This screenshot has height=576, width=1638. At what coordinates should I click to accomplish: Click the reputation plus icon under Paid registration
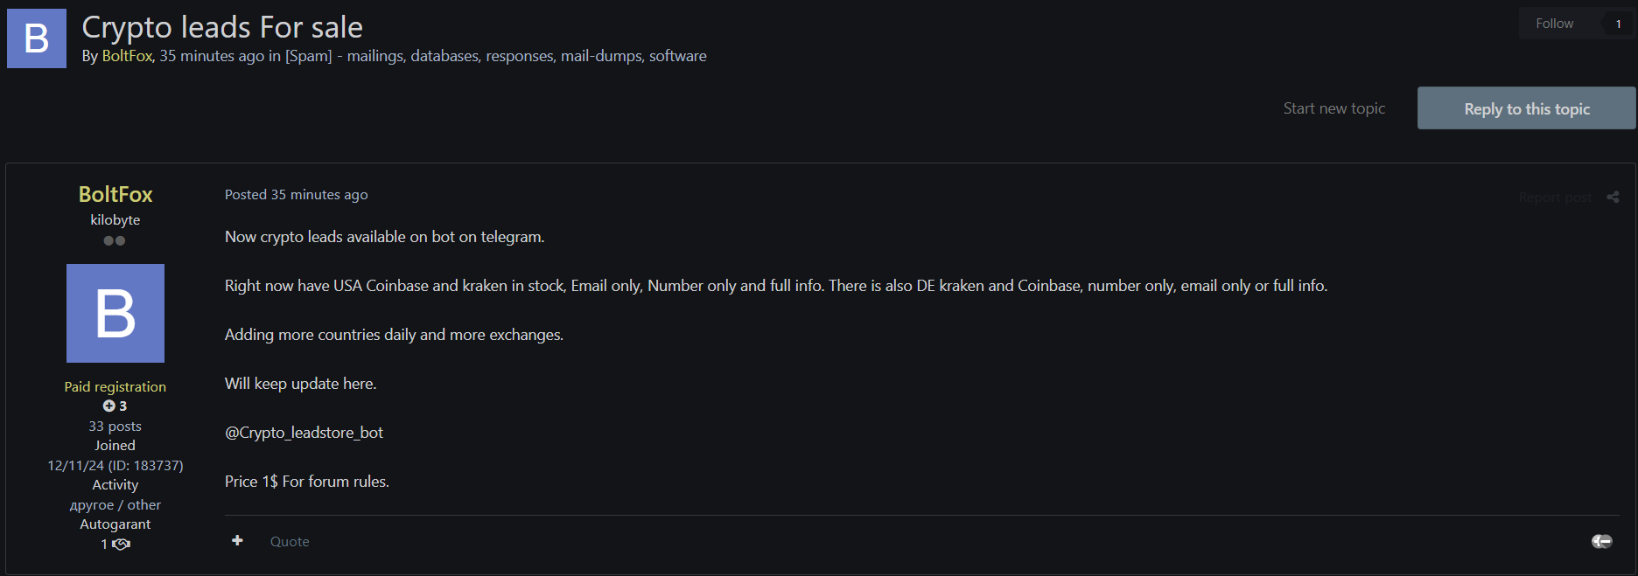click(109, 406)
